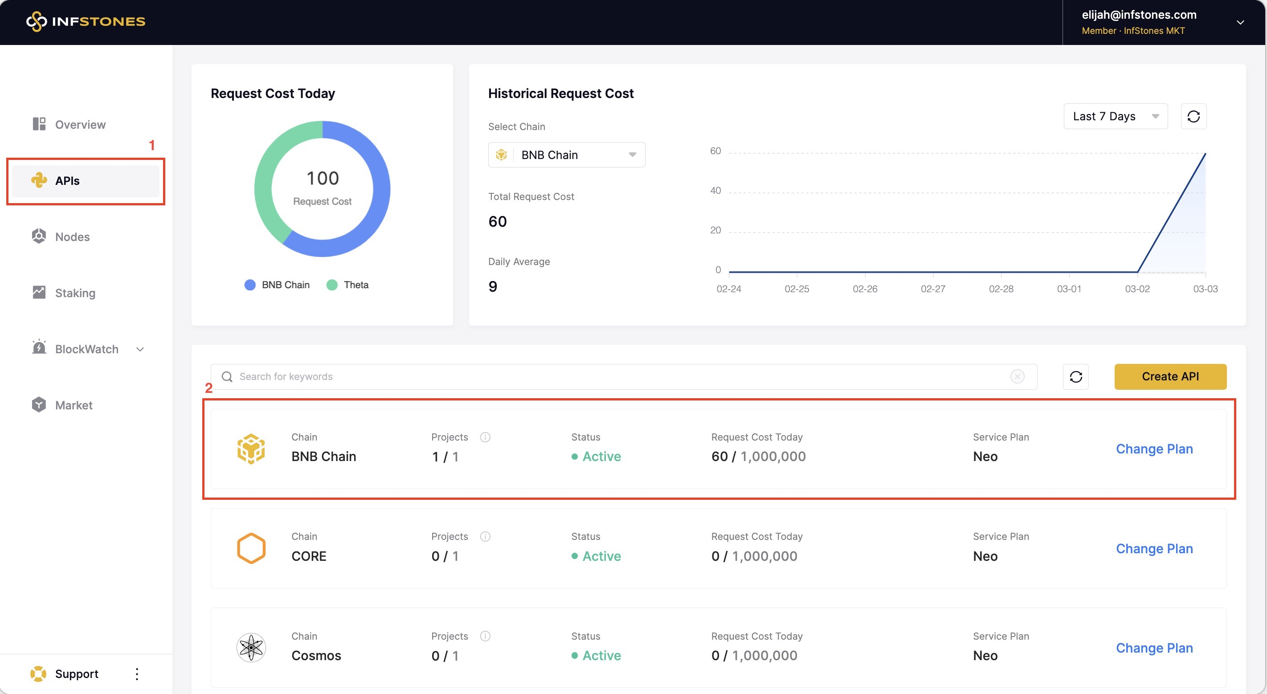This screenshot has width=1267, height=694.
Task: Open the Staking sidebar section
Action: coord(75,293)
